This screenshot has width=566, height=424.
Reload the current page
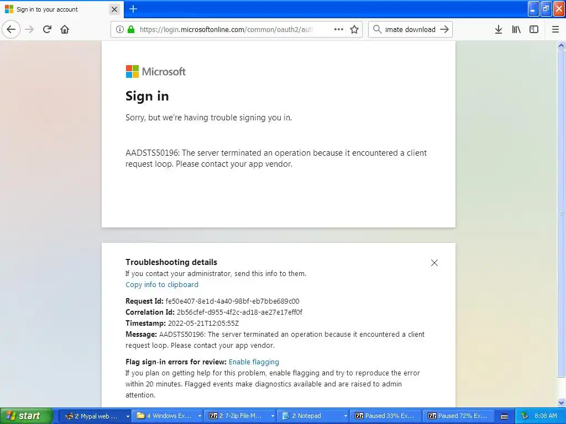pos(47,29)
